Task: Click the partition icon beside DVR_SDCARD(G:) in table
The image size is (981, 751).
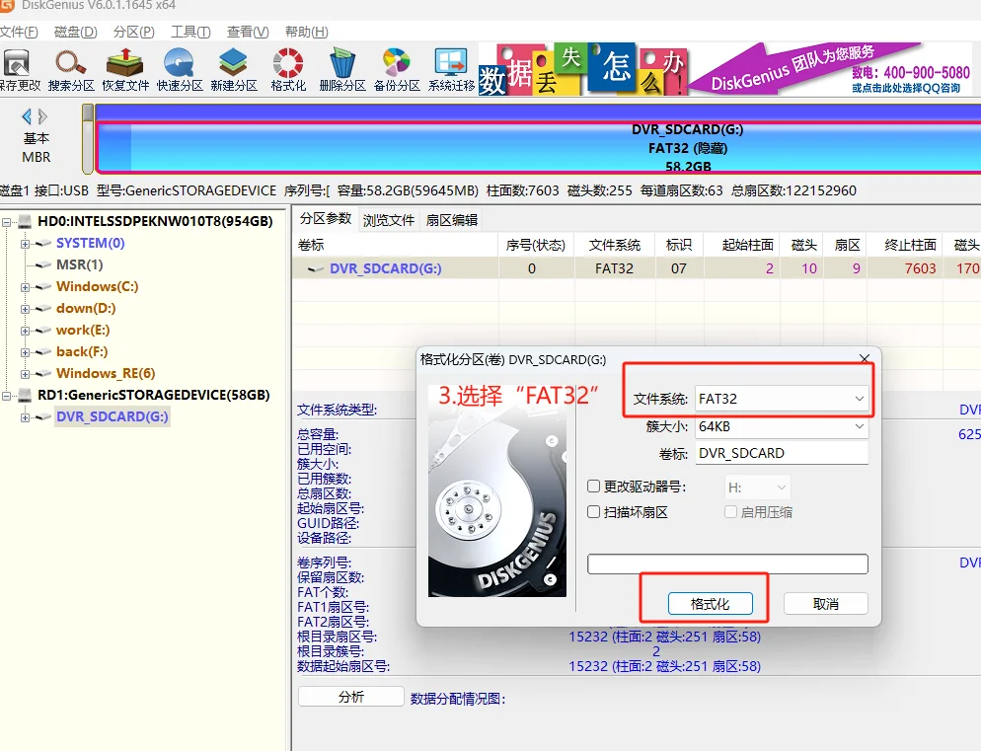Action: click(315, 269)
